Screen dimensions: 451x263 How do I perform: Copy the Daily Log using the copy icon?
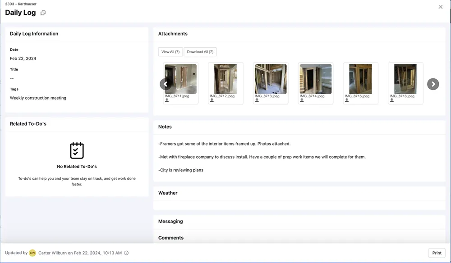(x=43, y=13)
